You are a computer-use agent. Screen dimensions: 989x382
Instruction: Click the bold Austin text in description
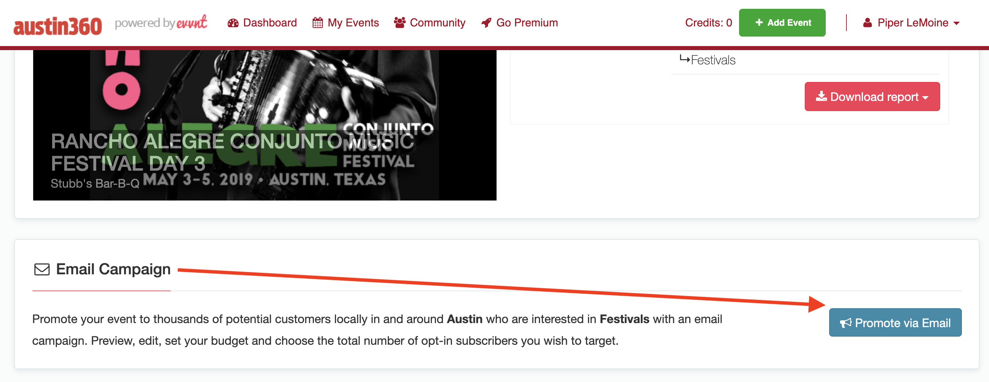(x=465, y=319)
